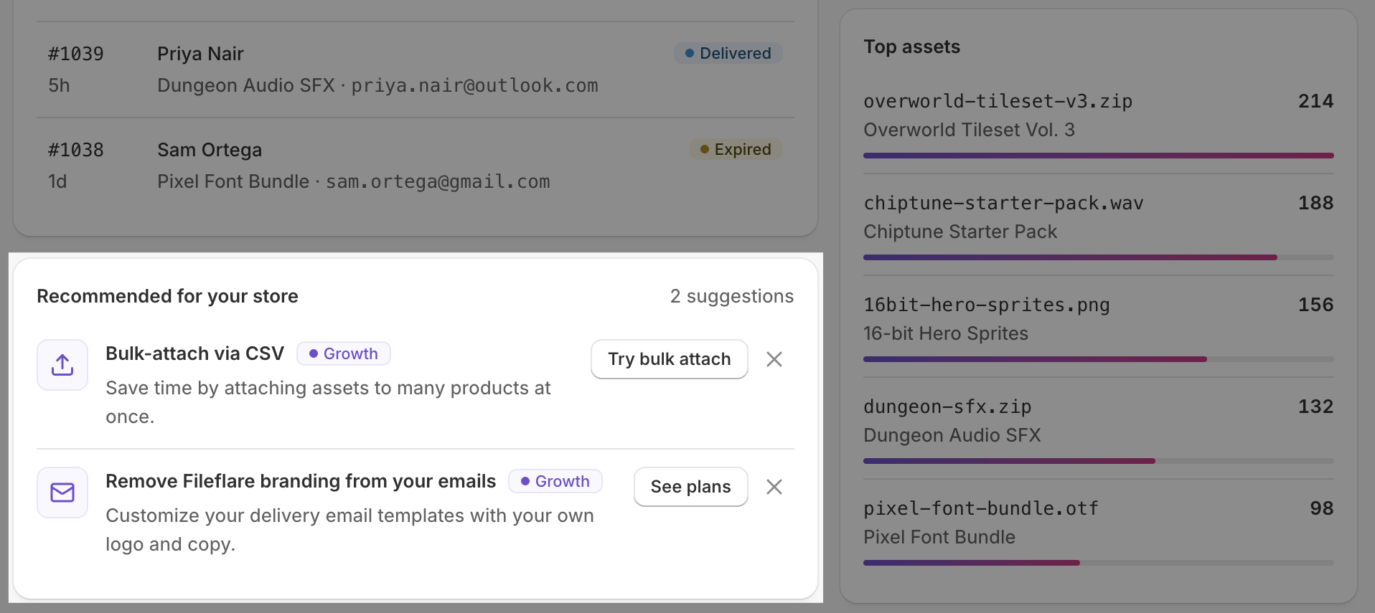
Task: Click the 16-bit Hero Sprites product name
Action: tap(946, 333)
